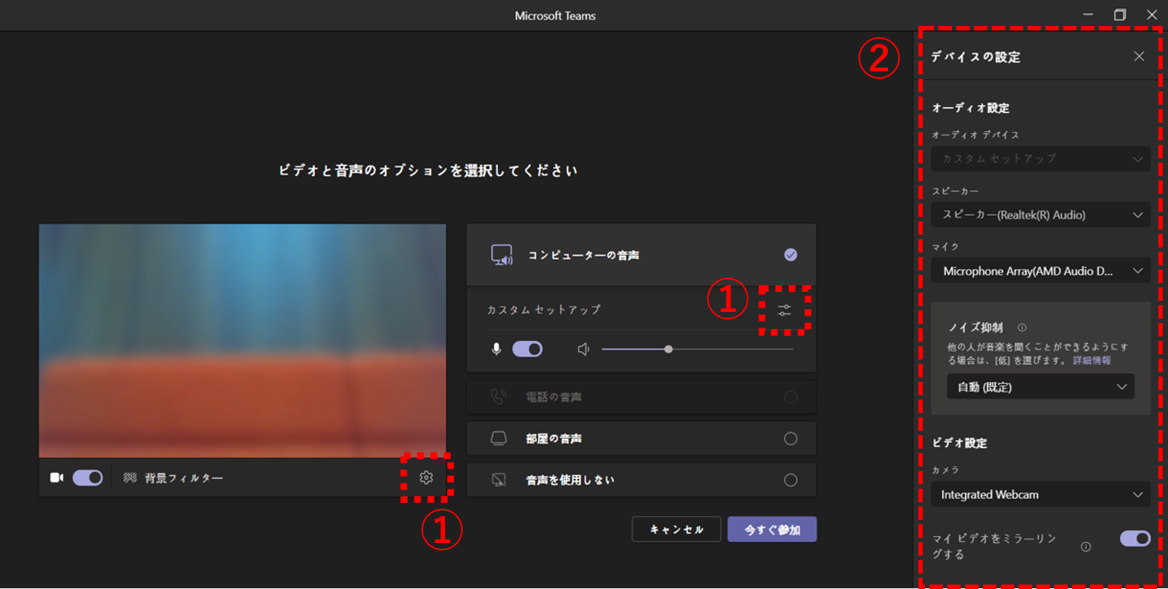Open 詳細情報 link in noise suppression

click(1091, 360)
